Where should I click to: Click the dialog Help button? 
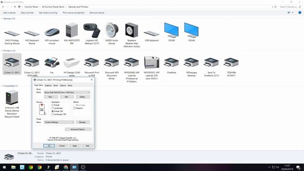point(87,146)
